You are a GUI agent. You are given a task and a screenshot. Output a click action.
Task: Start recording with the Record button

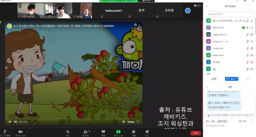(x=133, y=133)
